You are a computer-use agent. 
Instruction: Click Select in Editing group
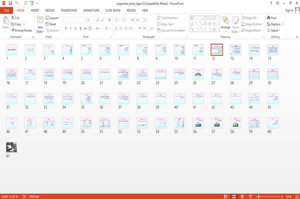click(x=273, y=30)
